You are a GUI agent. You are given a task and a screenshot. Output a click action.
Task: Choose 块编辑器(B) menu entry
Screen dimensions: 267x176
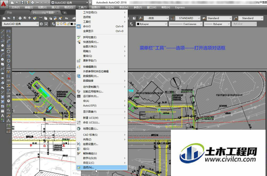(x=102, y=67)
